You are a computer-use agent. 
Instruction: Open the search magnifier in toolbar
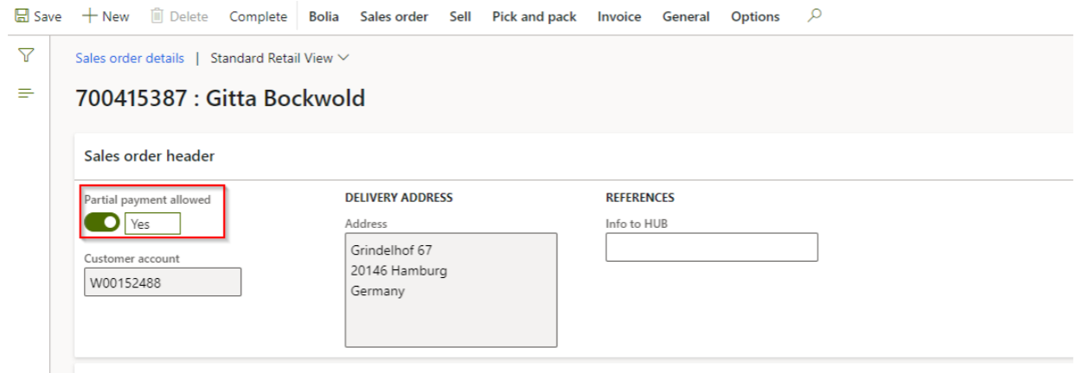tap(814, 16)
